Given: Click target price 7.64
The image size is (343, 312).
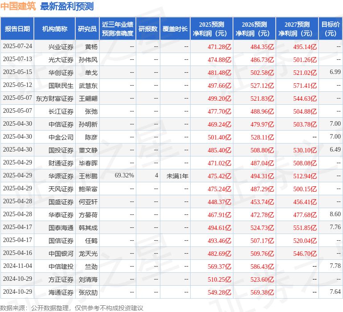Looking at the screenshot, I should click(x=335, y=291).
